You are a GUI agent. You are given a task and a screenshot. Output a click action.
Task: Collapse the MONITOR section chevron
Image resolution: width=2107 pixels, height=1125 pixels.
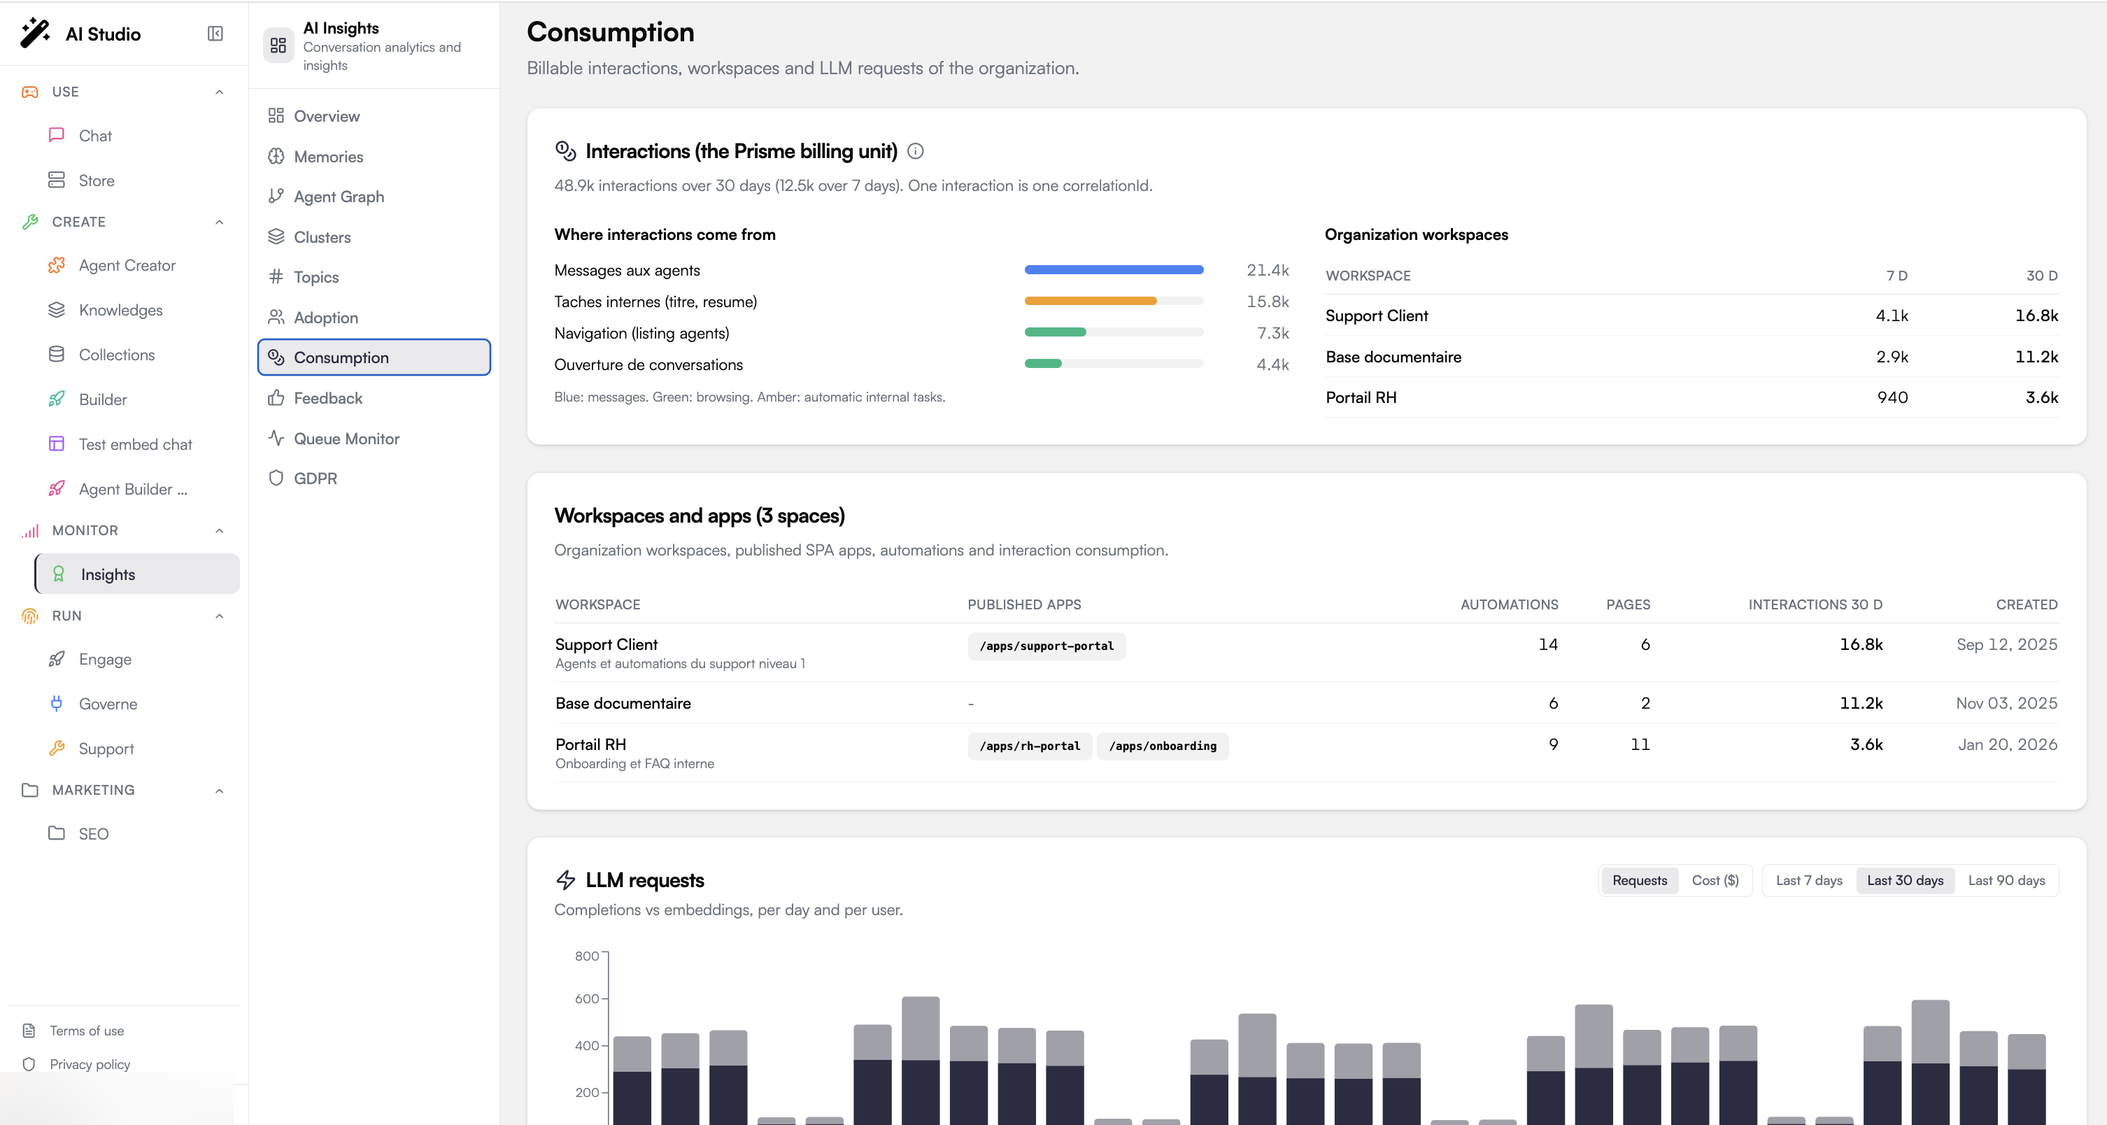219,530
